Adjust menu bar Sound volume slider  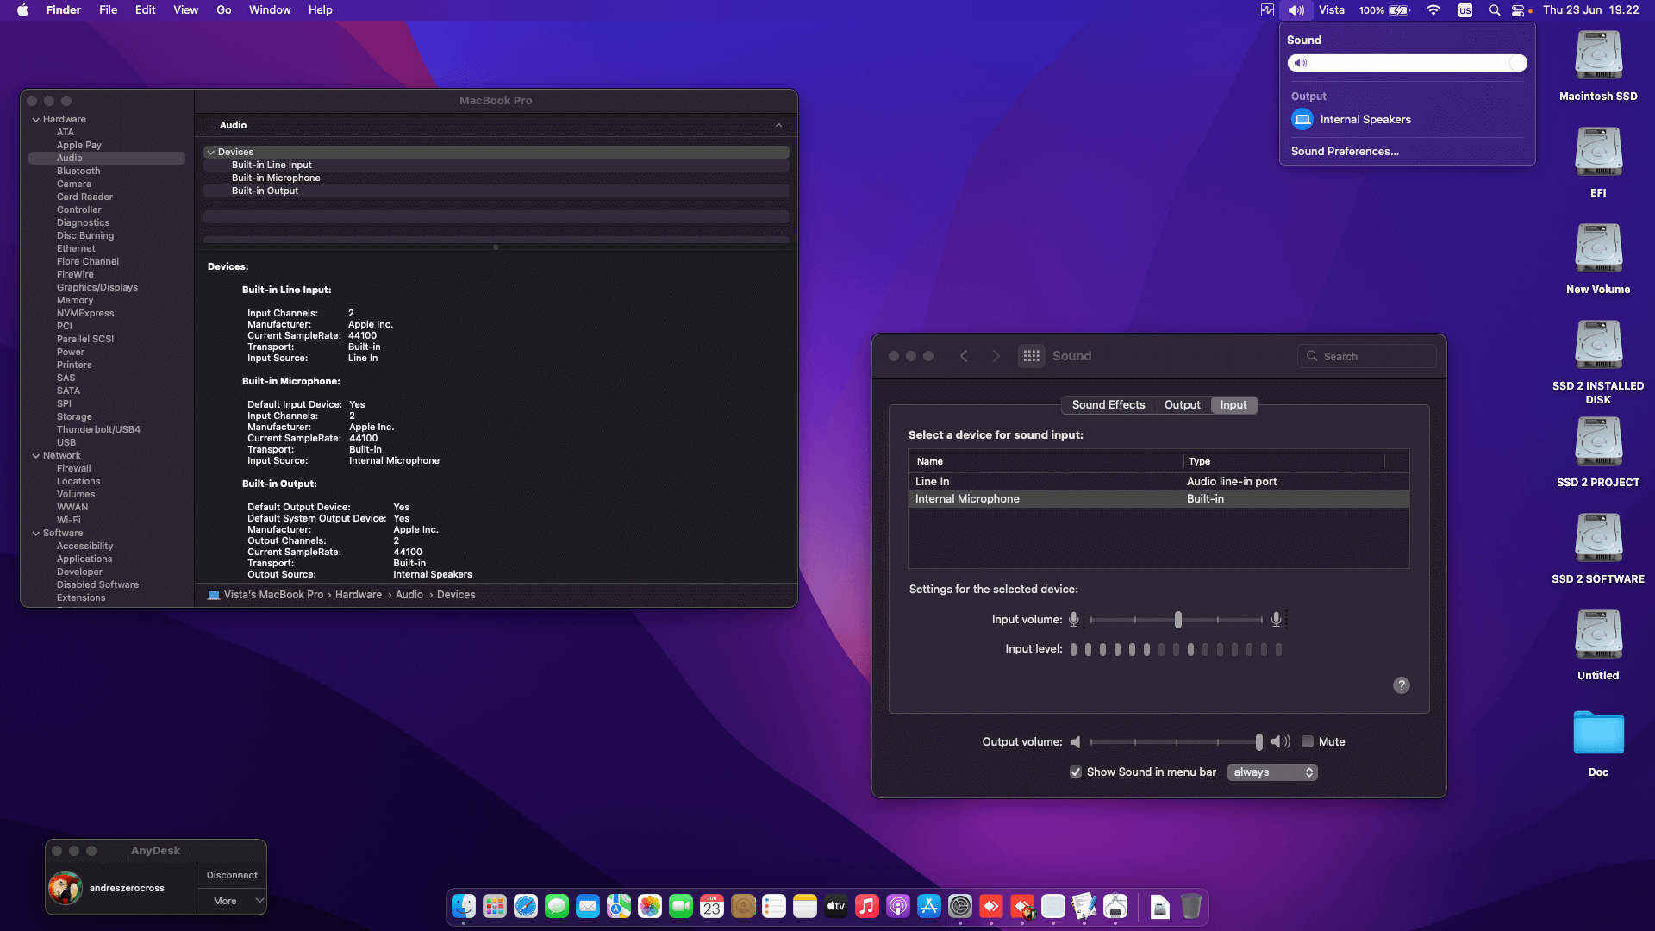click(x=1408, y=63)
